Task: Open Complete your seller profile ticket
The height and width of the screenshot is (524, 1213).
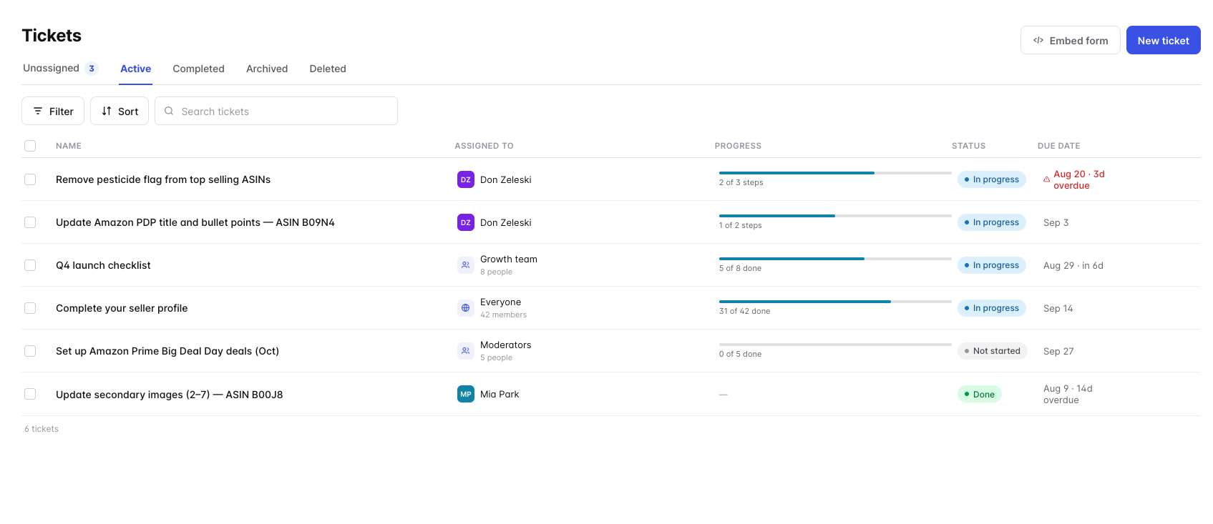Action: tap(122, 308)
